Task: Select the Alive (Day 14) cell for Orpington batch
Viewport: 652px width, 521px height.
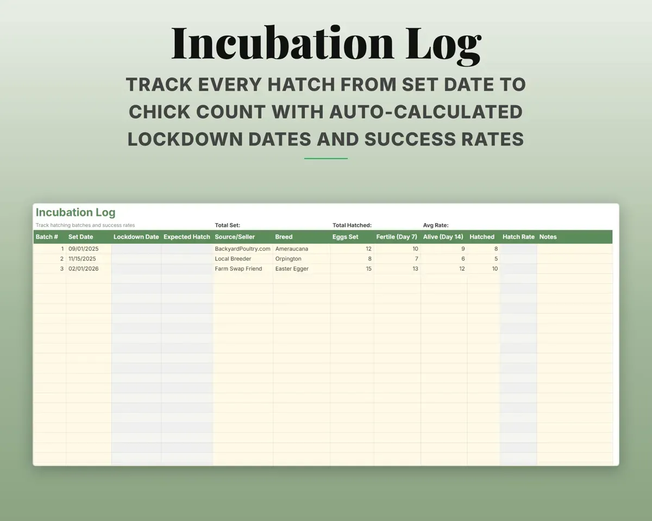Action: pyautogui.click(x=444, y=259)
